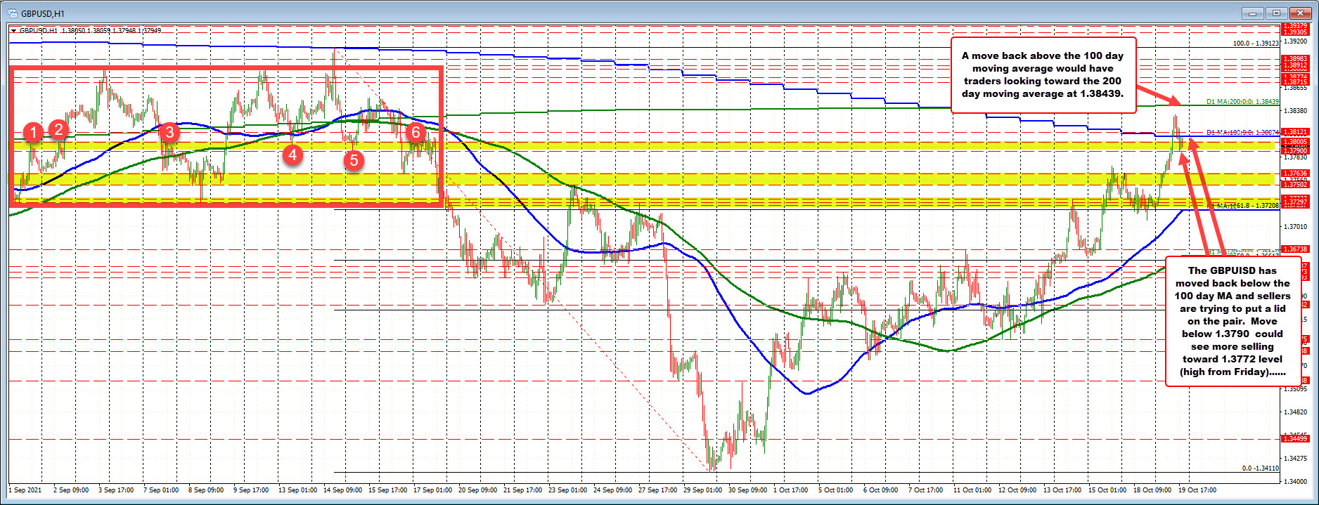Pick the red circle marker numbered 6
This screenshot has width=1319, height=505.
pos(416,131)
